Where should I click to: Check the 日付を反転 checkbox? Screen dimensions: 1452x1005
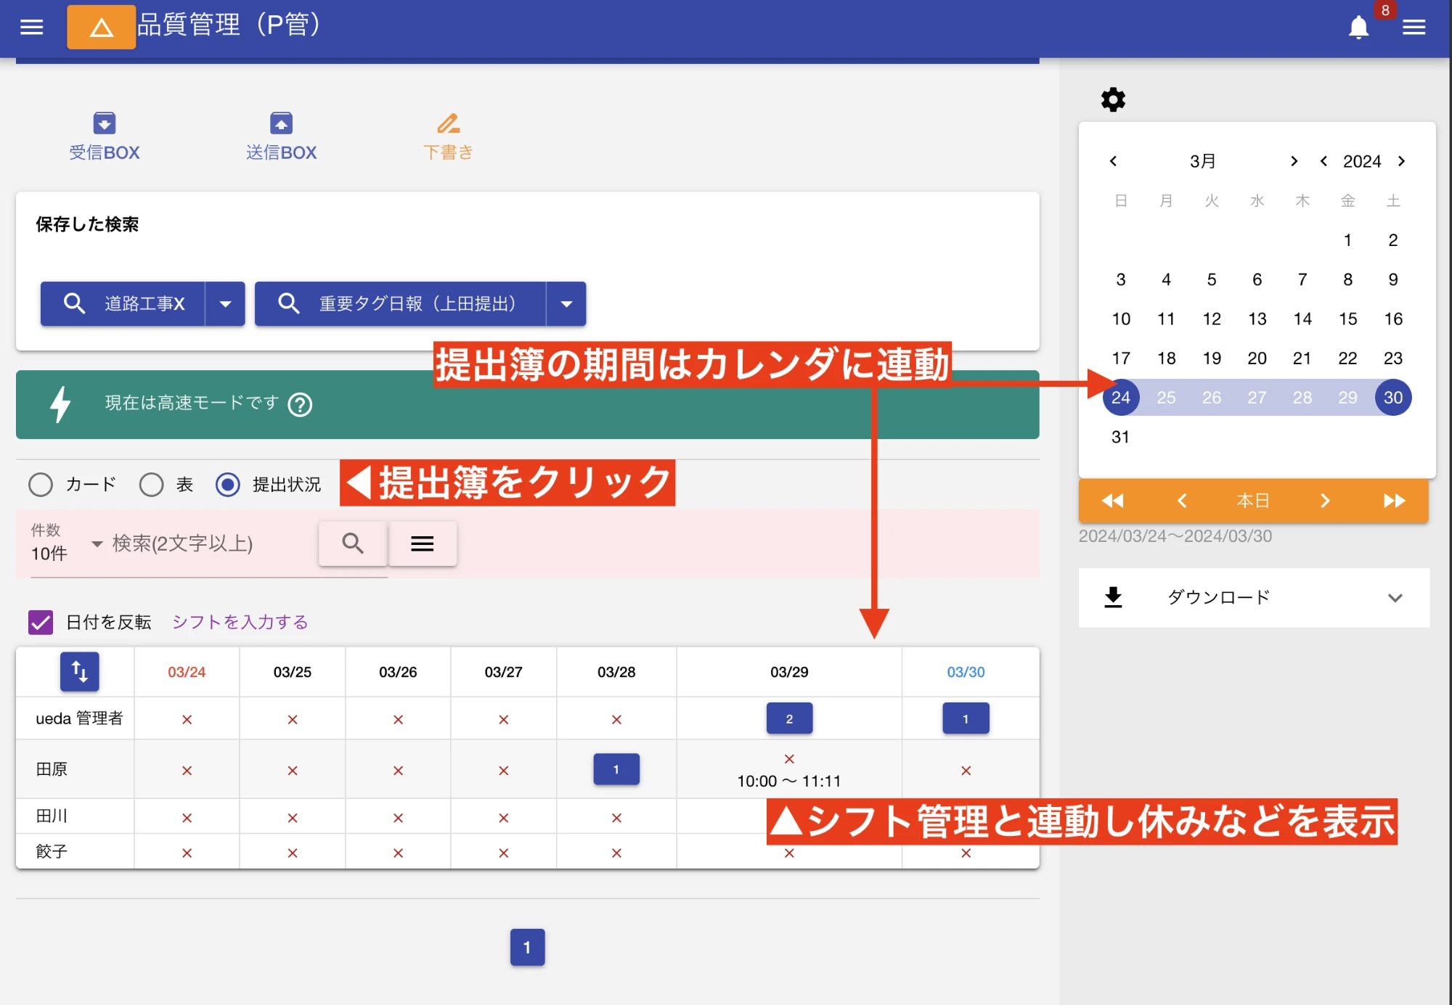pos(40,622)
